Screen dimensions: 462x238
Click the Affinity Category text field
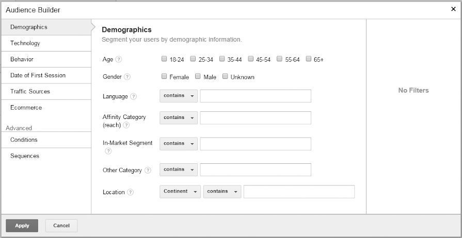click(256, 118)
